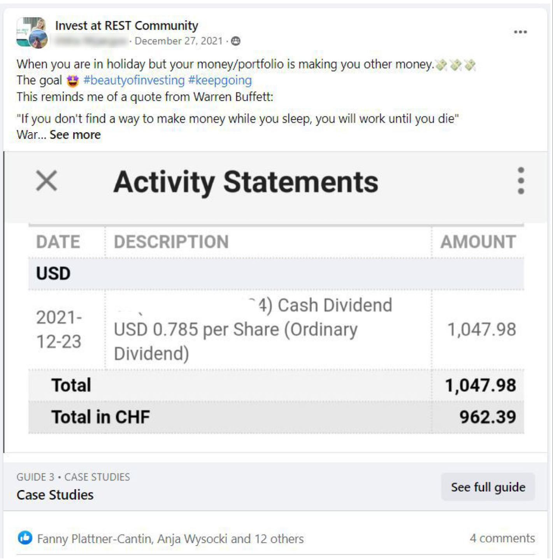The image size is (553, 560).
Task: Open the #beautyofinvesting hashtag
Action: pyautogui.click(x=134, y=80)
